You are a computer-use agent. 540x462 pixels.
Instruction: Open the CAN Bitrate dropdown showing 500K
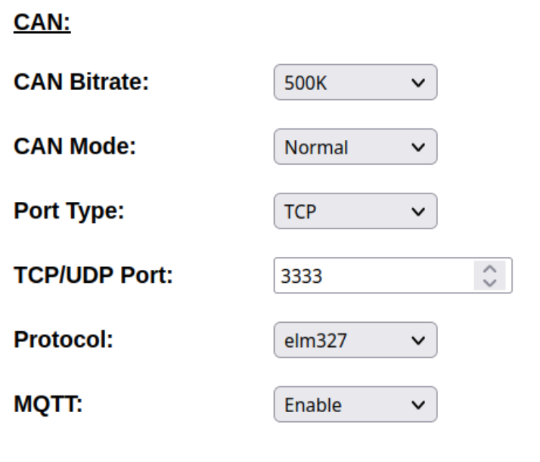click(355, 82)
